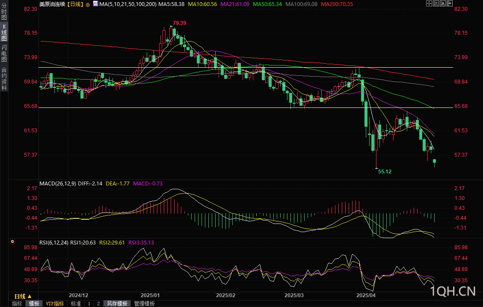Switch to the 指标 tab
483x307 pixels.
[x=17, y=304]
